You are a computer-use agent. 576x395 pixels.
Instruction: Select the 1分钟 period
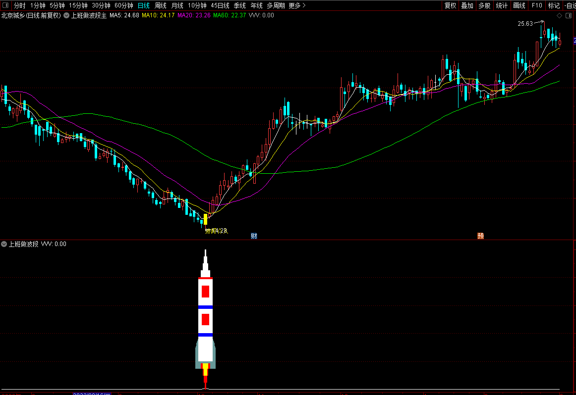pyautogui.click(x=38, y=5)
